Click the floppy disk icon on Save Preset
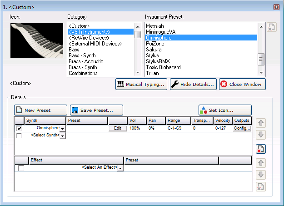The height and width of the screenshot is (206, 284). click(75, 110)
